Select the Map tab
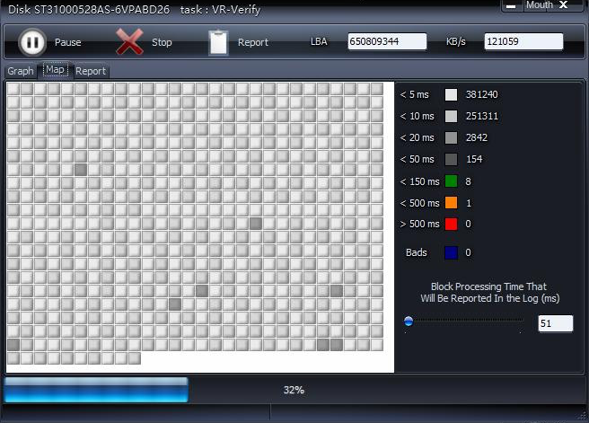Viewport: 589px width, 423px height. [x=55, y=70]
